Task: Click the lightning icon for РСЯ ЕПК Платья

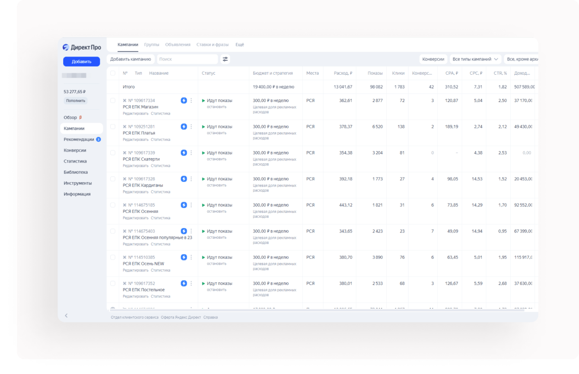Action: coord(184,127)
